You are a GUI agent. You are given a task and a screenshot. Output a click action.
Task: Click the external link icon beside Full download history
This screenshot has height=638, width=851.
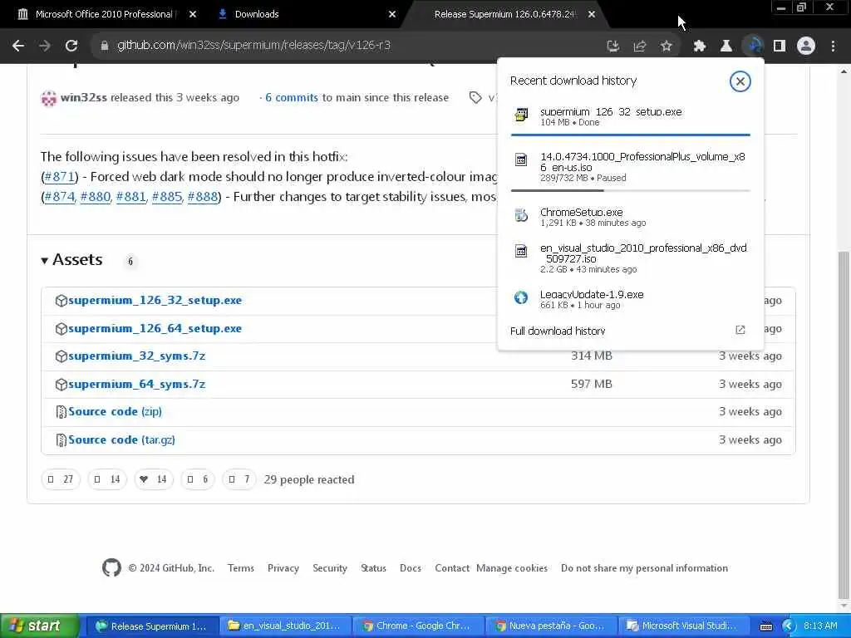[x=740, y=330]
